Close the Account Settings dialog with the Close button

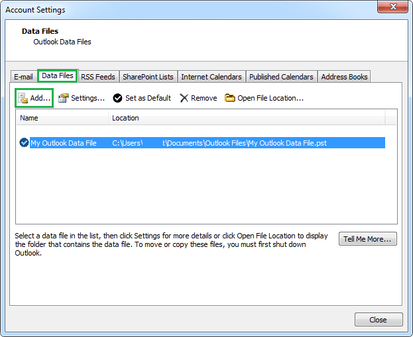point(379,320)
